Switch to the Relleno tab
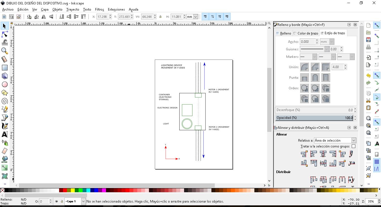 [284, 33]
